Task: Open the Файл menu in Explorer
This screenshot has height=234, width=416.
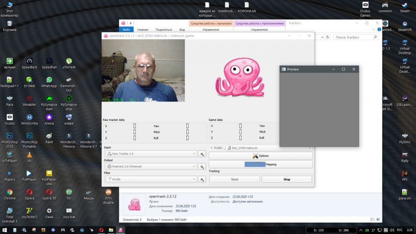Action: 126,30
